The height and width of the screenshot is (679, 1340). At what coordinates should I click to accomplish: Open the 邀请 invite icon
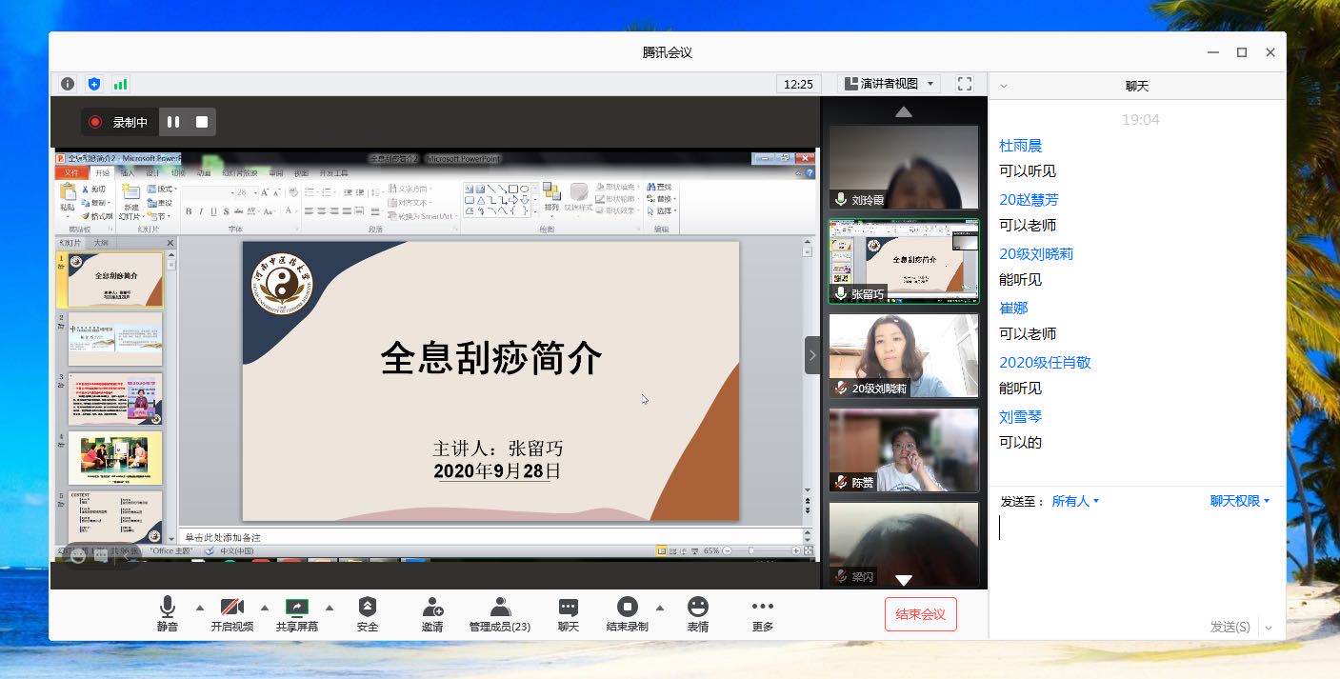pos(432,613)
